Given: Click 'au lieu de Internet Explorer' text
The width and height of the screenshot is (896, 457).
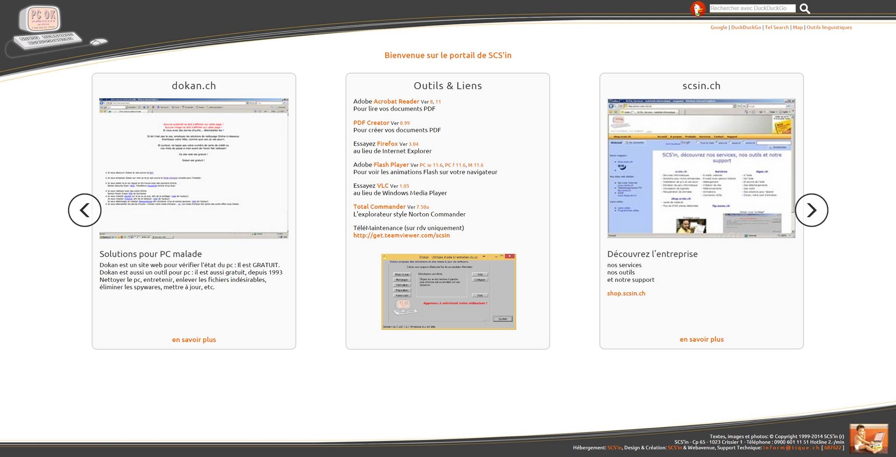Looking at the screenshot, I should pos(392,151).
